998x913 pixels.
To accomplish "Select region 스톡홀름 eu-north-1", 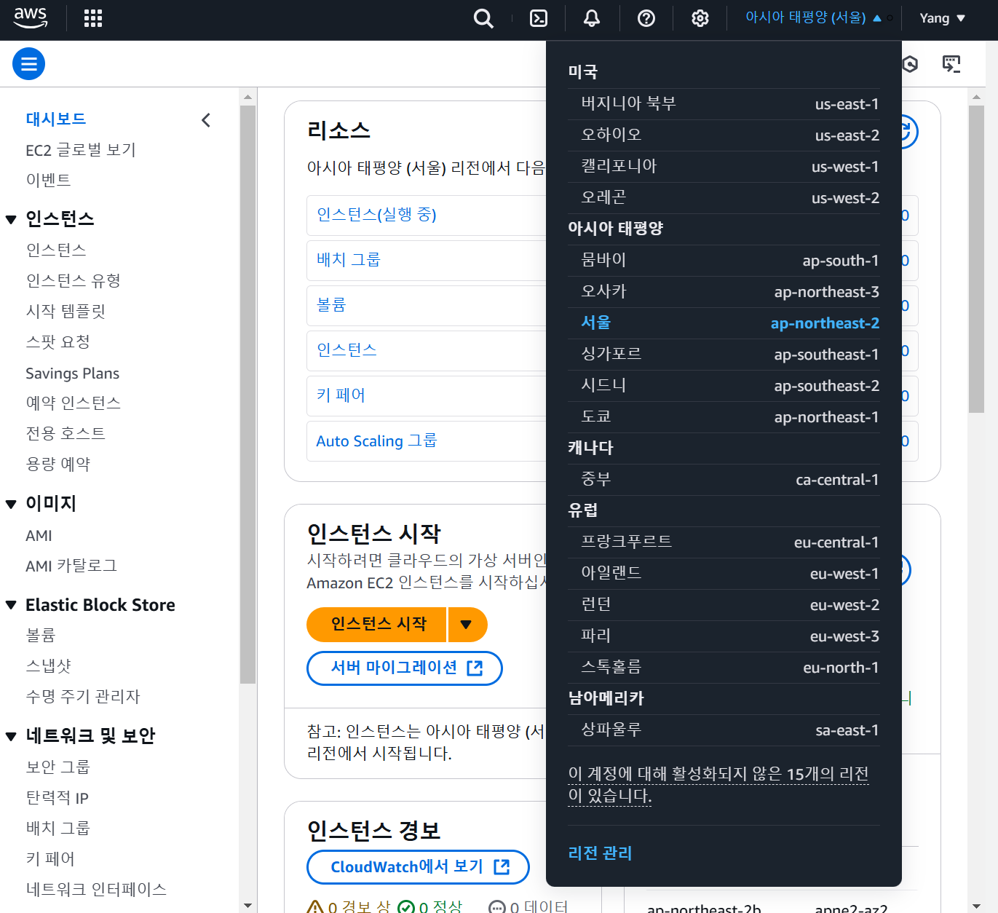I will (724, 668).
